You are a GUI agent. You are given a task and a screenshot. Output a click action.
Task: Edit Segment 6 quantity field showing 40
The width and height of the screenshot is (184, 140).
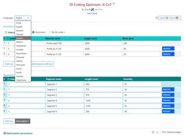pos(142,111)
